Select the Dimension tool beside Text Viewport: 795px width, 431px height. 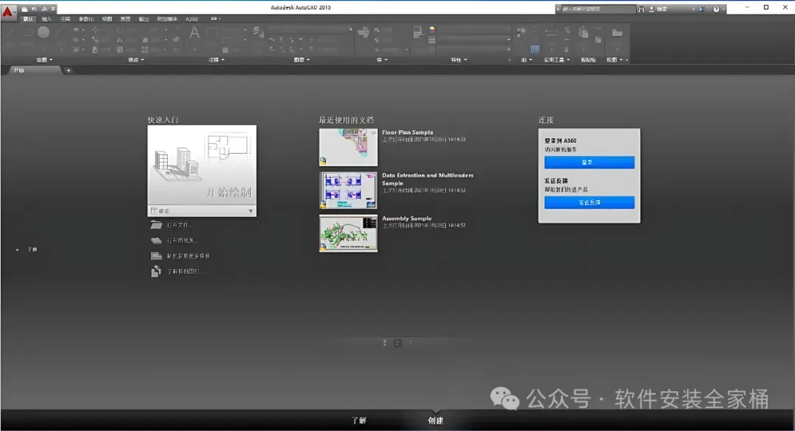point(211,33)
